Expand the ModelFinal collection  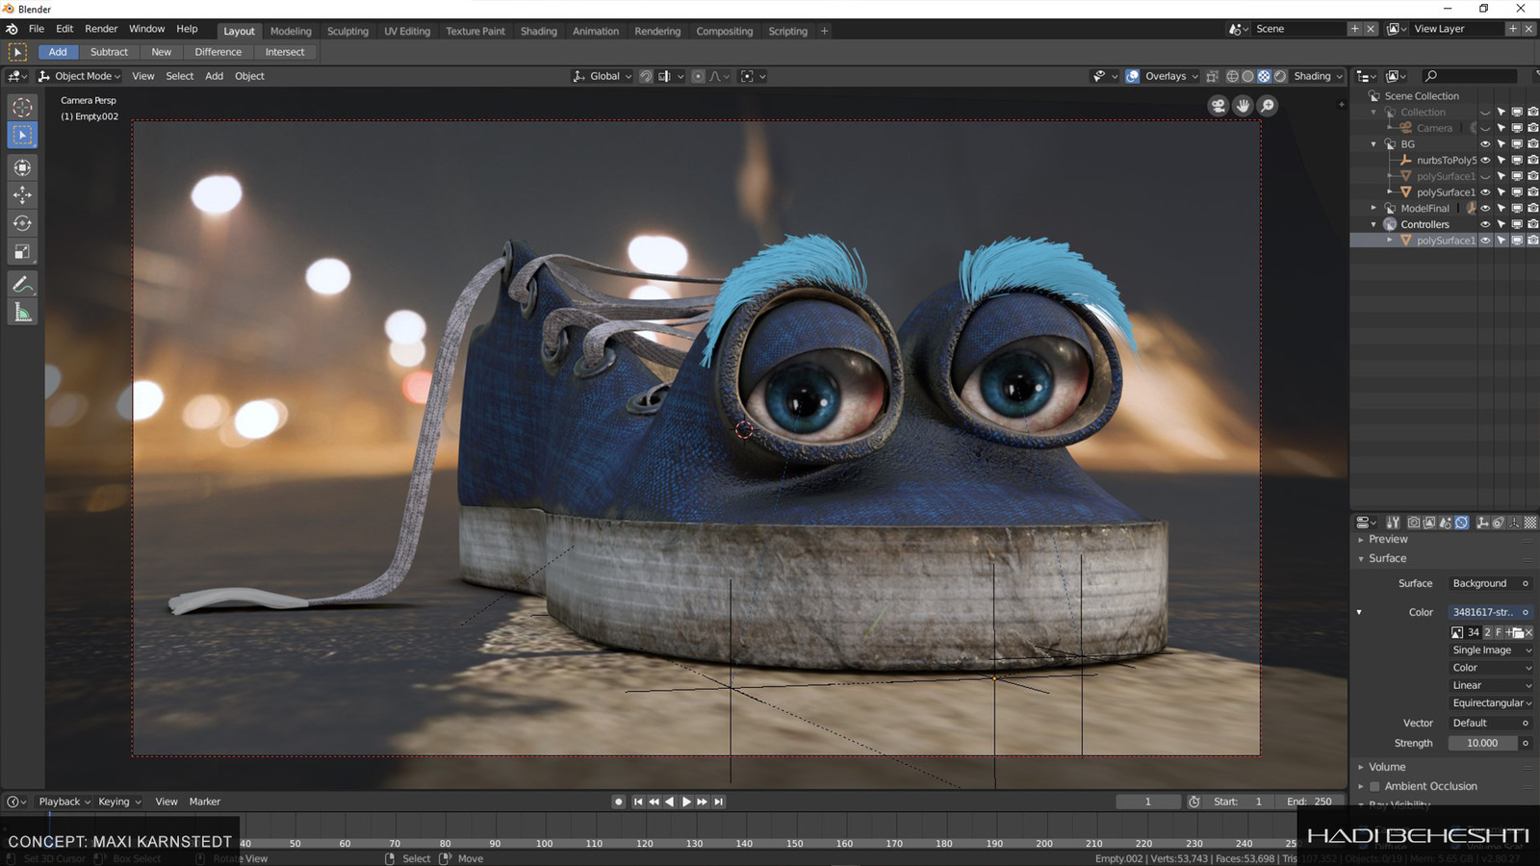1373,208
